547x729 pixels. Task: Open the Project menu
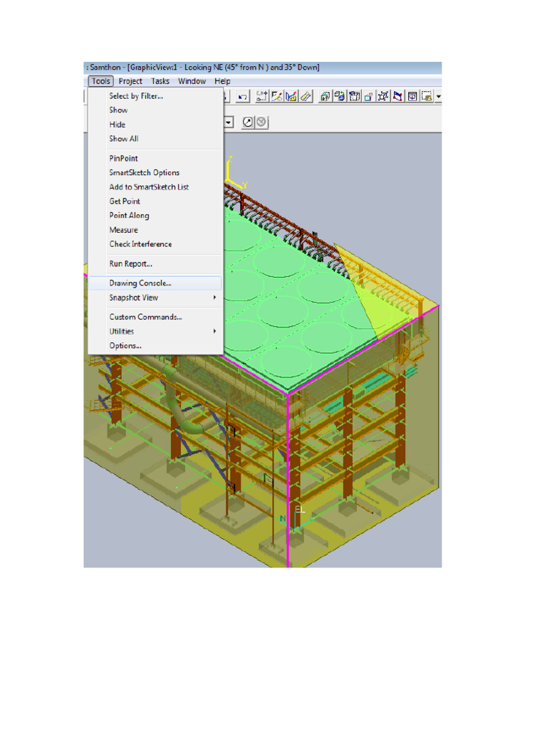(130, 81)
